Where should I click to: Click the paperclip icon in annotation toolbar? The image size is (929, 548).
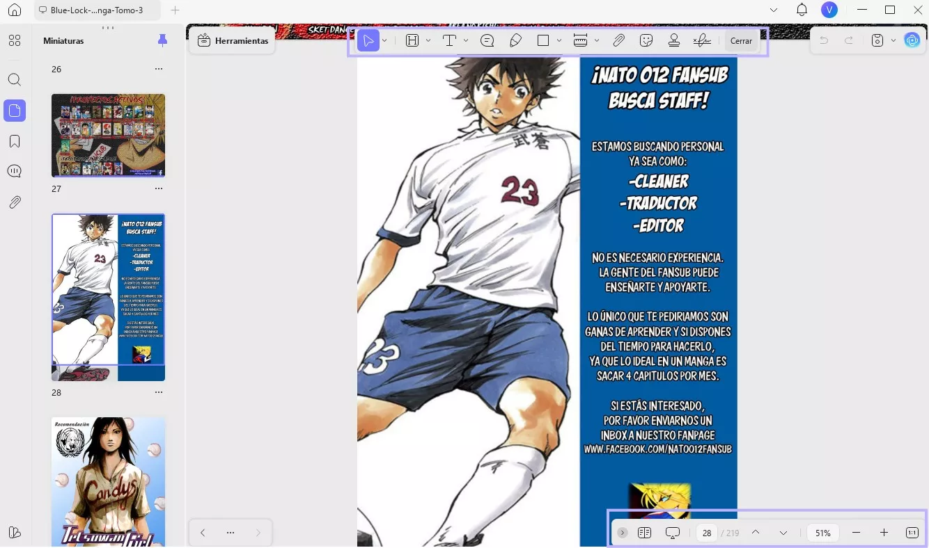tap(618, 41)
